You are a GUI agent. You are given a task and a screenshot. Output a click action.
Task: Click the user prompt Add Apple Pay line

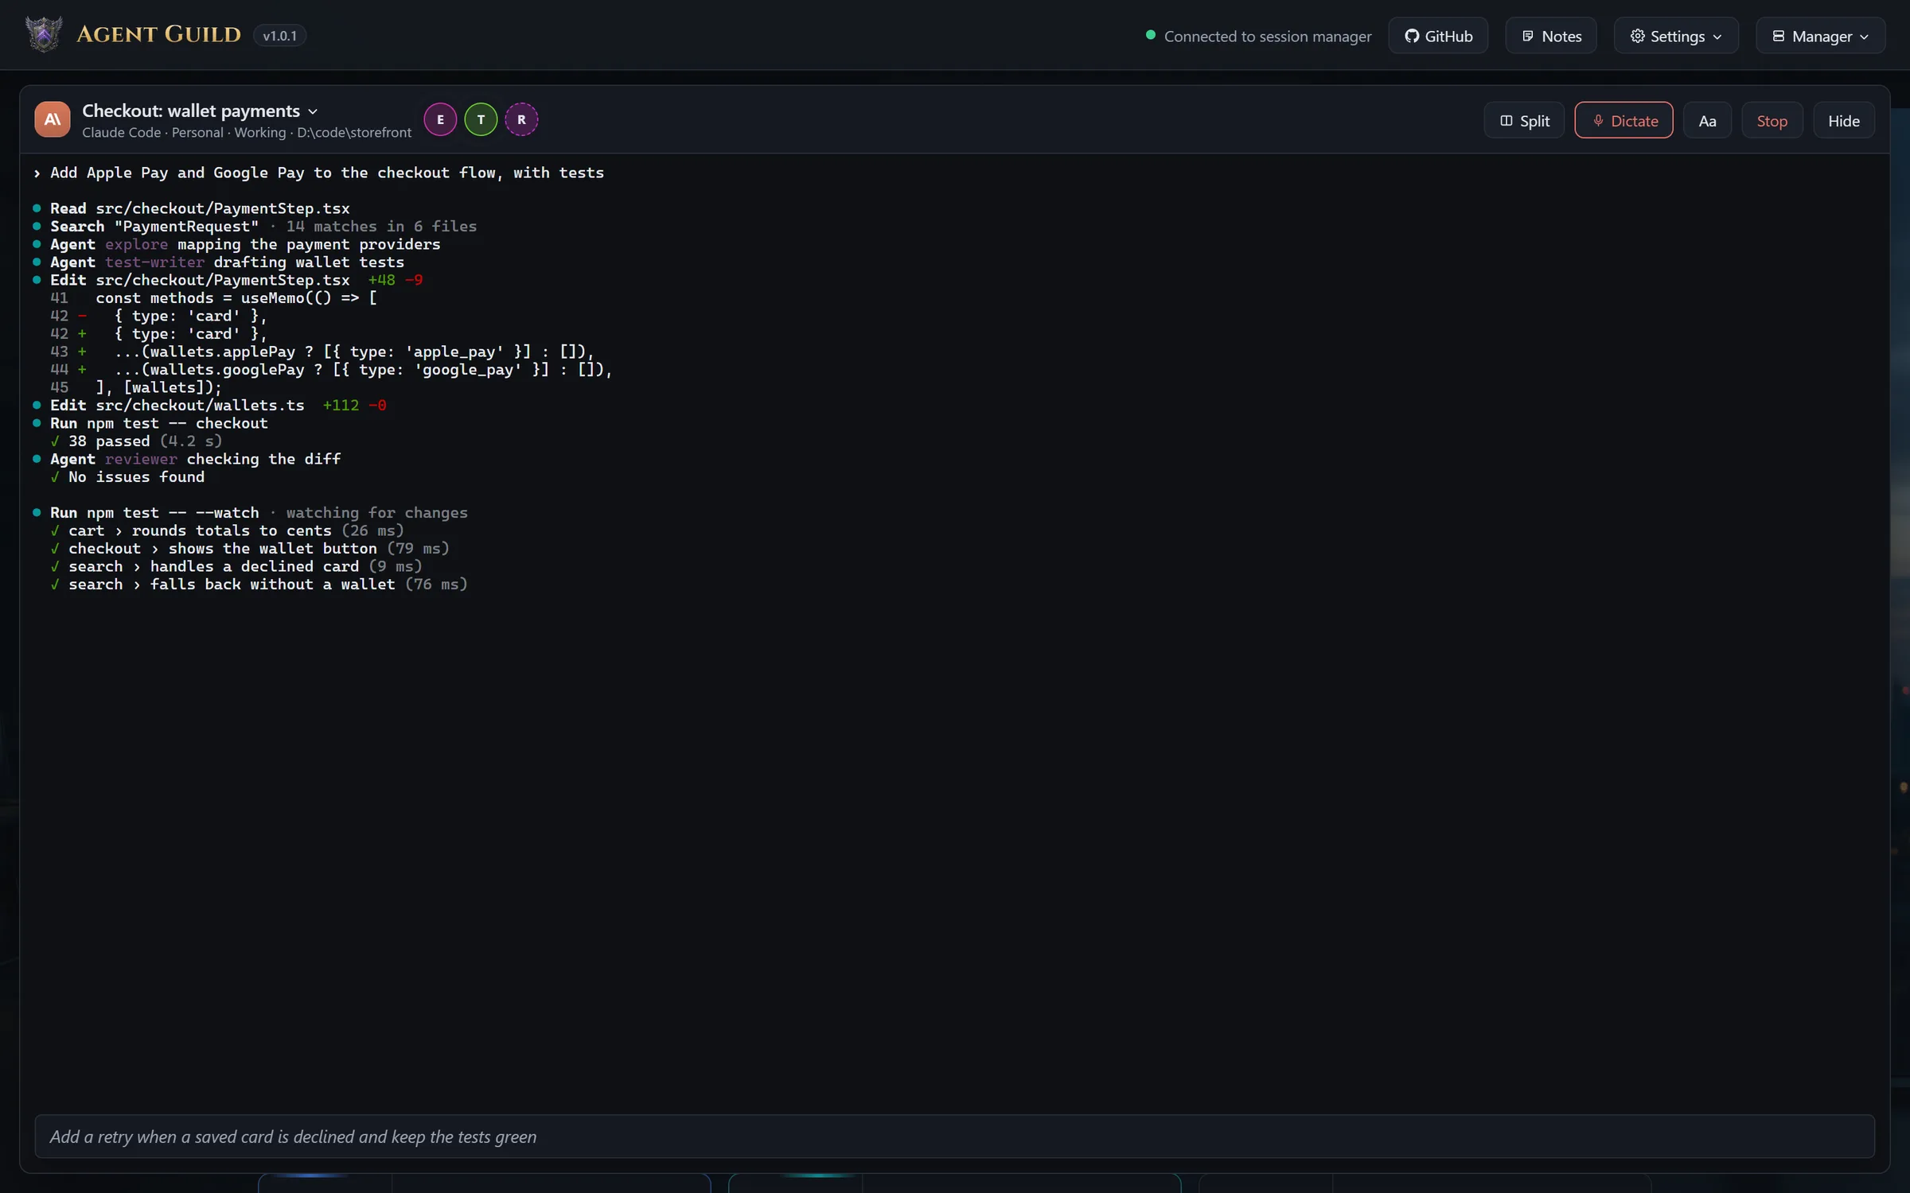(318, 173)
